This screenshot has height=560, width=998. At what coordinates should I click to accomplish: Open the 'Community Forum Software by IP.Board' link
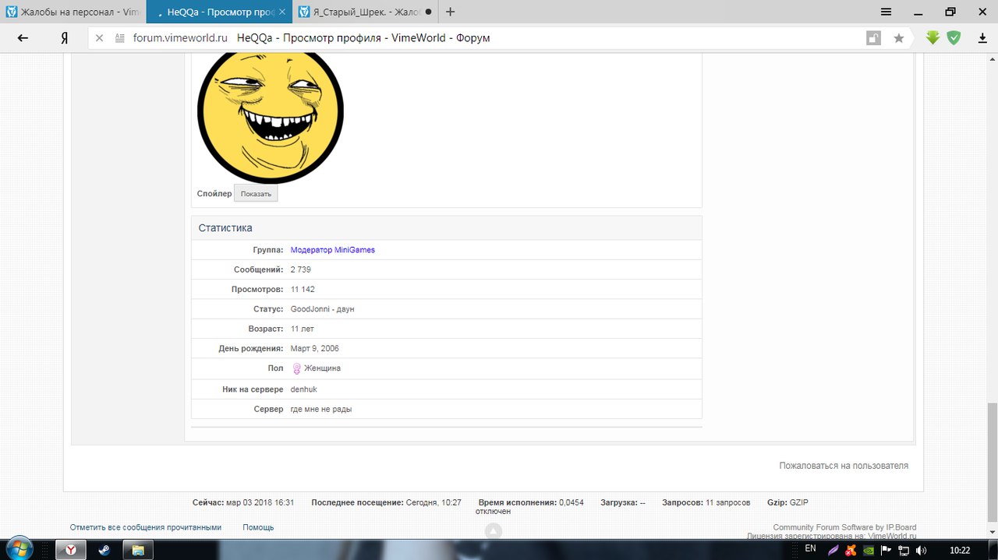point(845,527)
